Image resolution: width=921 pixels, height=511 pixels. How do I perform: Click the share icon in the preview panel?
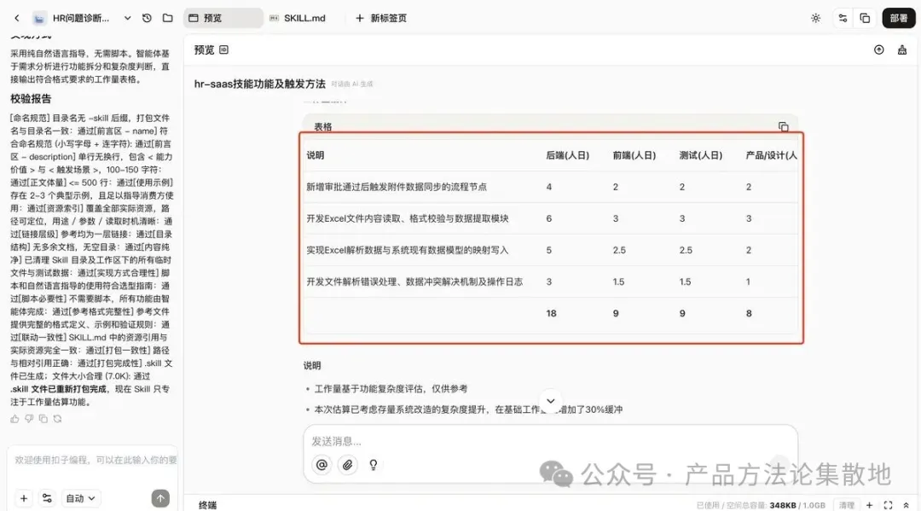coord(878,49)
